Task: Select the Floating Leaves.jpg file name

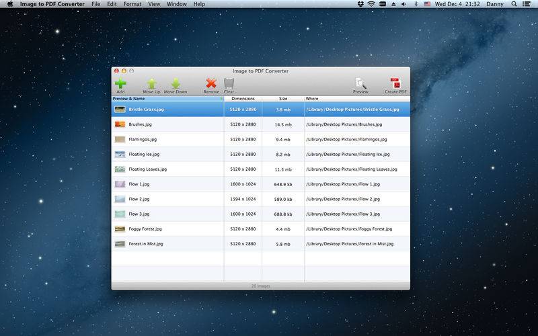Action: (x=147, y=169)
